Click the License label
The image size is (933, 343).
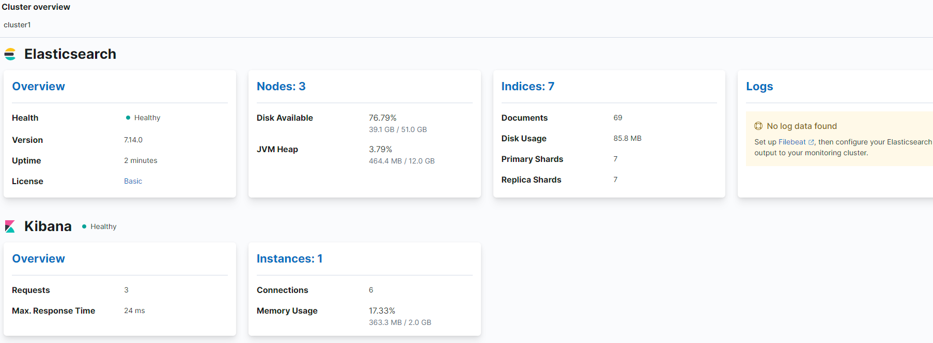(x=27, y=181)
